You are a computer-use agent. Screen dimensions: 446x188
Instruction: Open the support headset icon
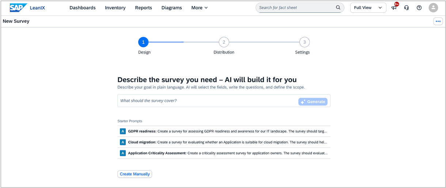coord(407,8)
